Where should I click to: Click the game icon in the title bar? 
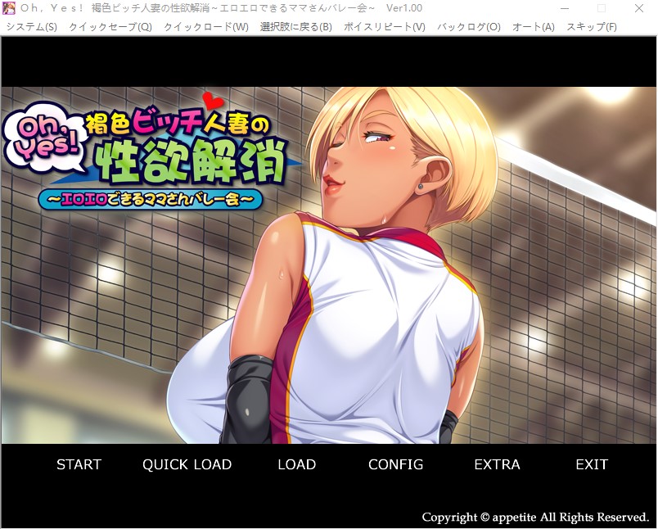(x=9, y=8)
